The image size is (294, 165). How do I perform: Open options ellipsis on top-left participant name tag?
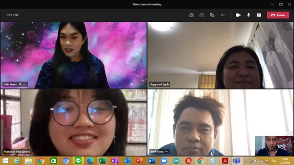tap(25, 84)
